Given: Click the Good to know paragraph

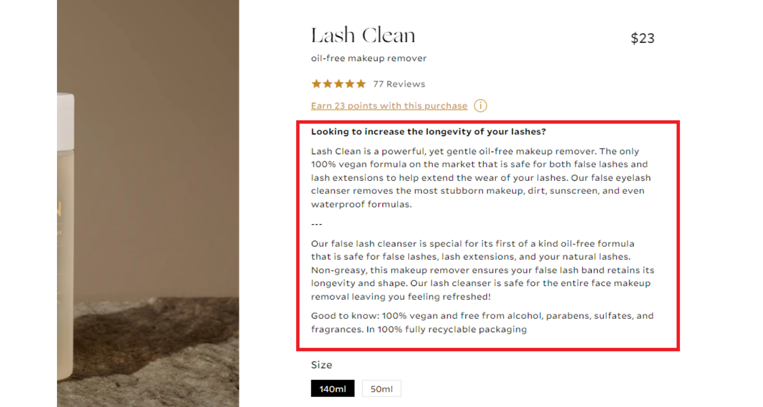Looking at the screenshot, I should (482, 323).
